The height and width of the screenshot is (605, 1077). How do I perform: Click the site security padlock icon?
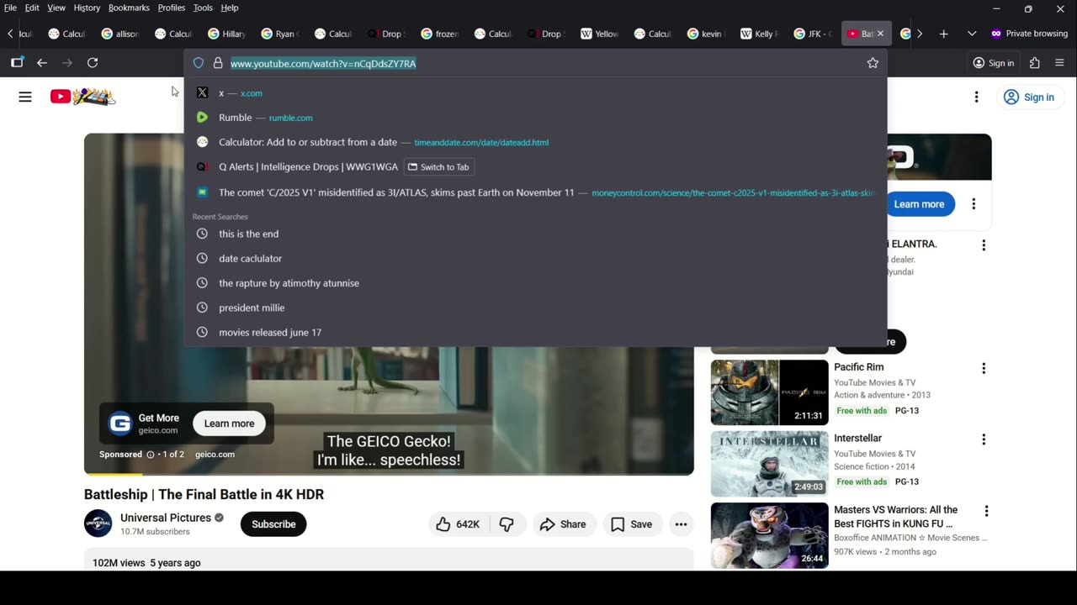218,63
